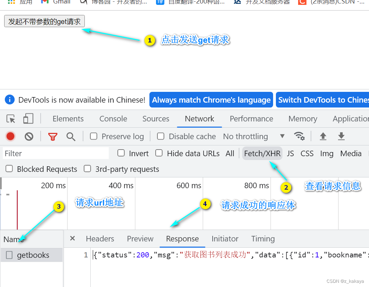
Task: Open the Sources panel
Action: [x=156, y=119]
